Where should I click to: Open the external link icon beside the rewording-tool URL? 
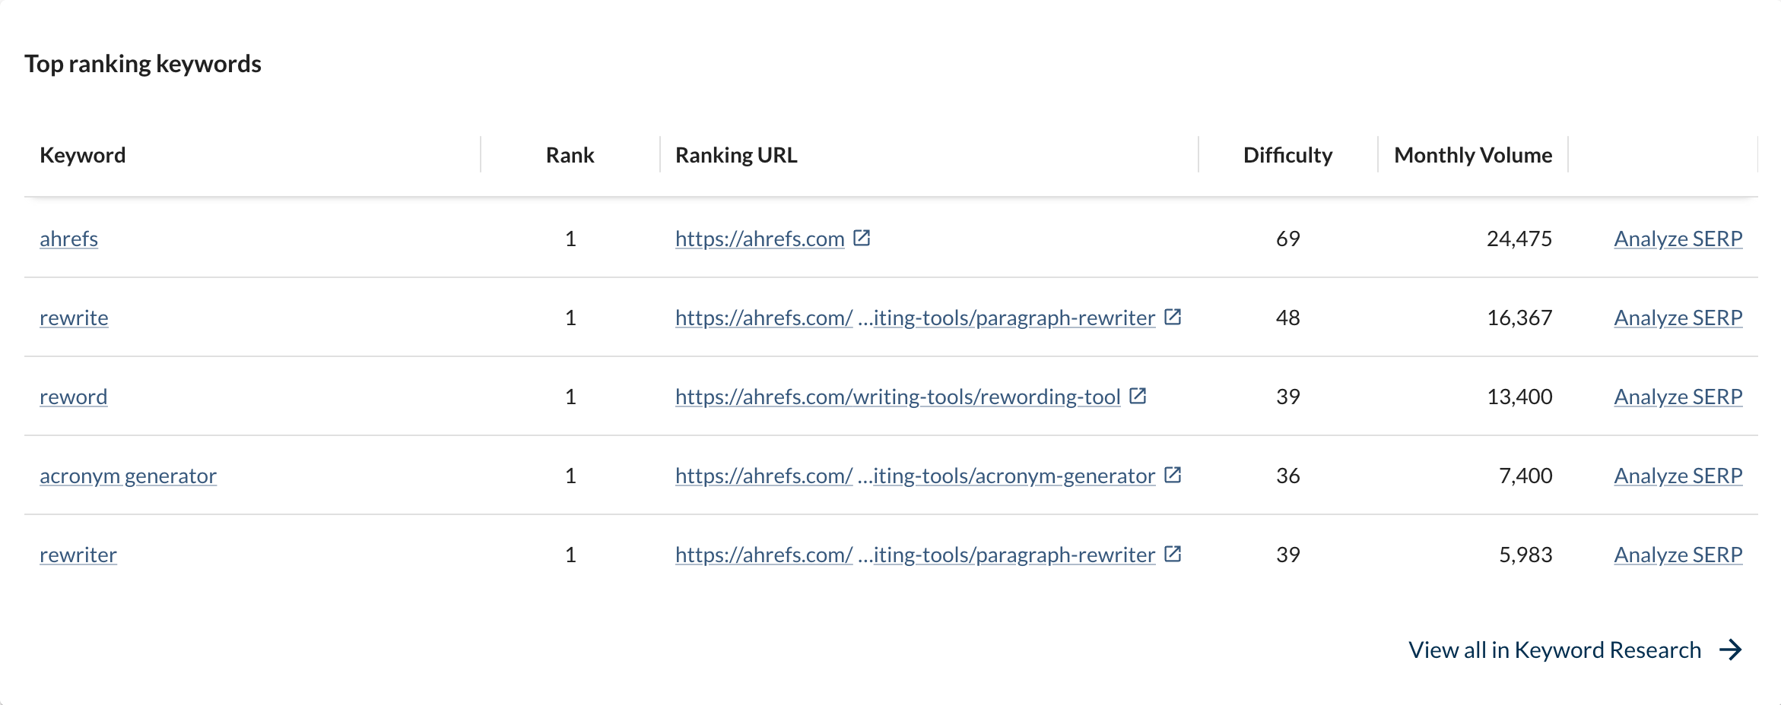click(x=1138, y=396)
